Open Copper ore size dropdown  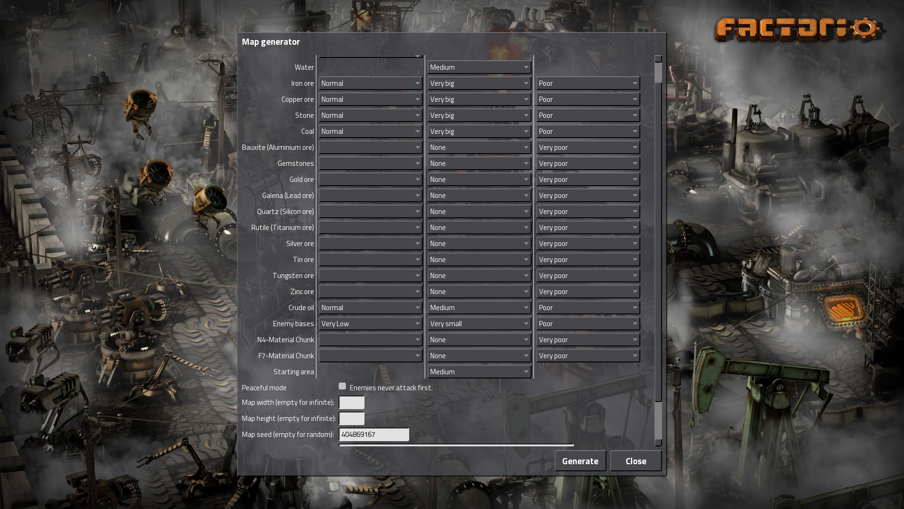click(x=479, y=99)
